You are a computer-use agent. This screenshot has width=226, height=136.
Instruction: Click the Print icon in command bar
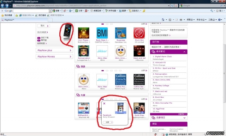[181, 20]
